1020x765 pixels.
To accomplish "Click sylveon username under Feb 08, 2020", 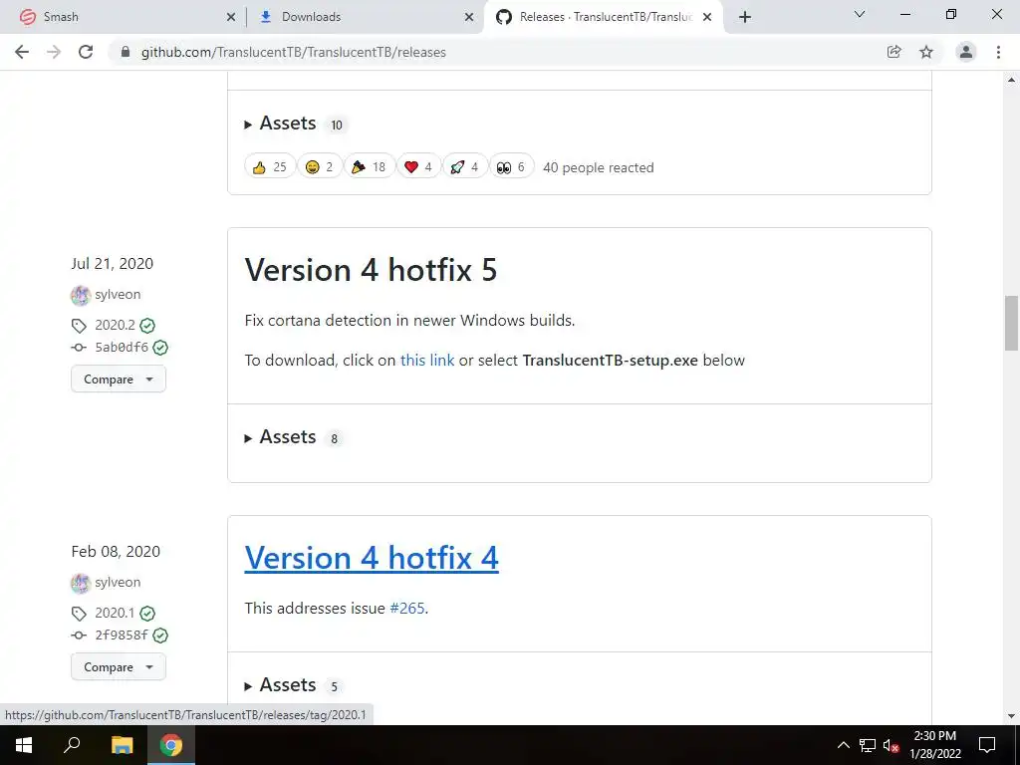I will tap(118, 582).
